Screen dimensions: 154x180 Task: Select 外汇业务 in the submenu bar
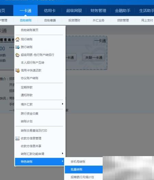[99, 20]
